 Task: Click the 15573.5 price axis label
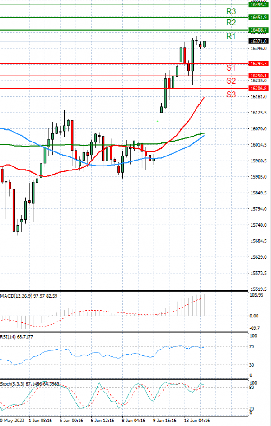[x=258, y=273]
